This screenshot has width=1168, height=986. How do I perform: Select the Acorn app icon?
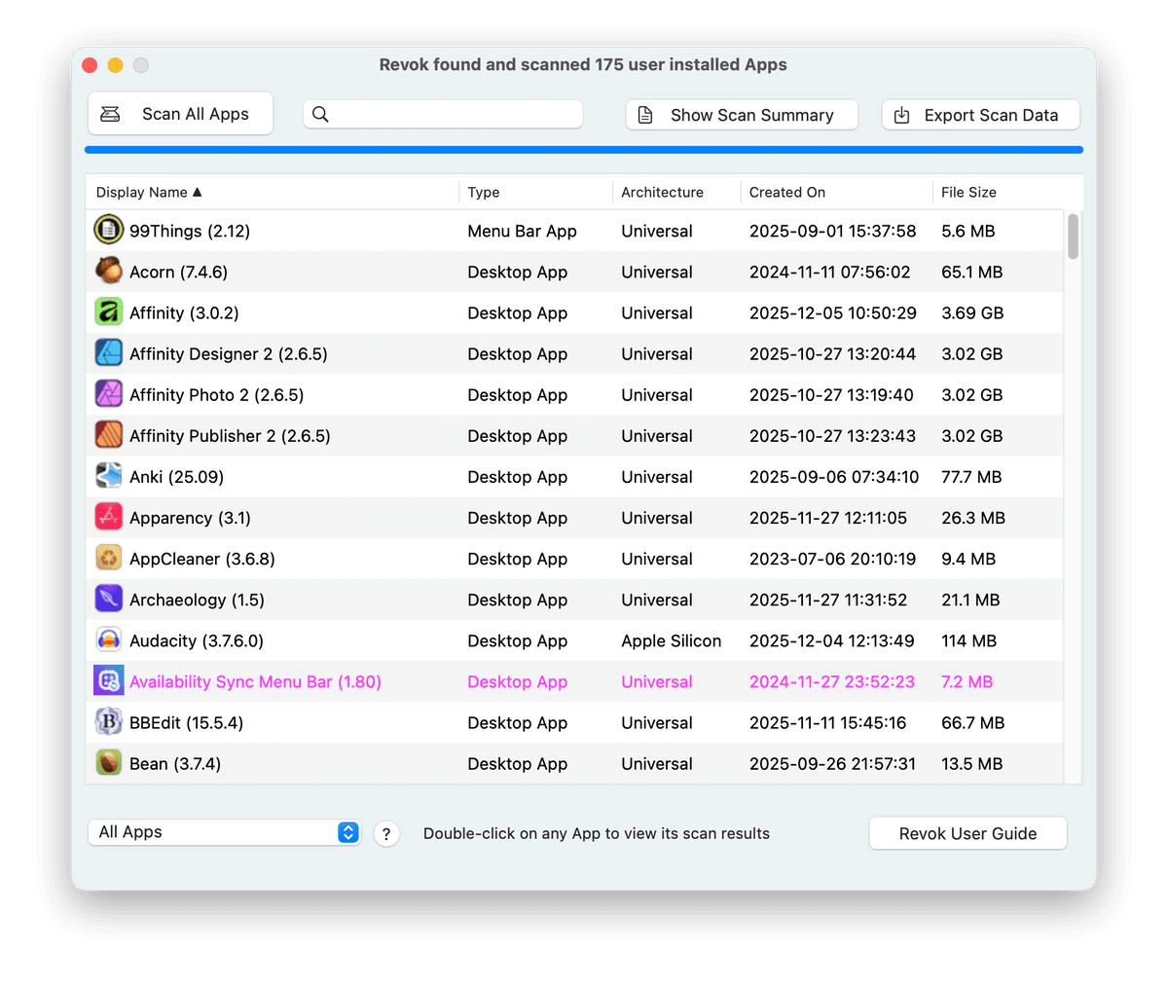point(108,272)
